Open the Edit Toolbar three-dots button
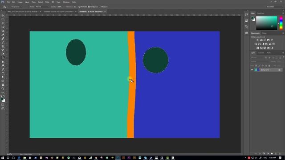This screenshot has width=285, height=160. tap(3, 92)
